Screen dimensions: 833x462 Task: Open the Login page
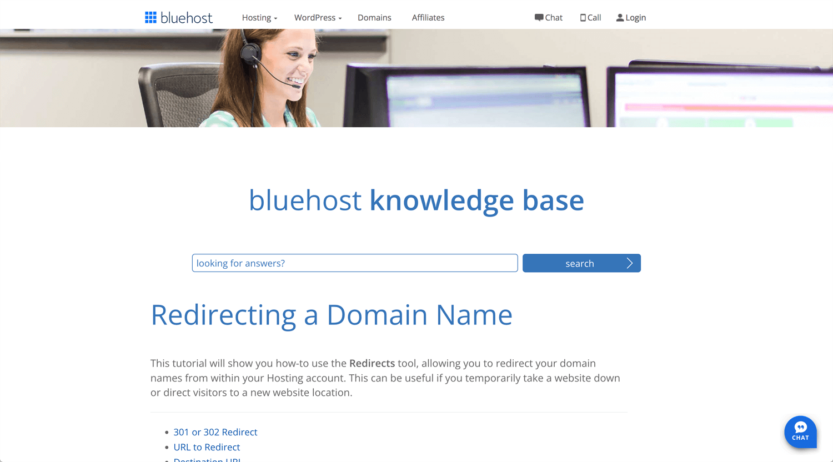(x=631, y=18)
